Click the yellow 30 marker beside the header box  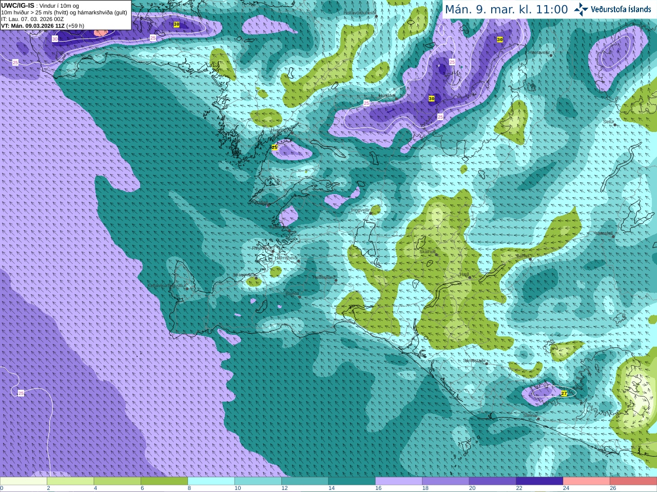pyautogui.click(x=177, y=24)
